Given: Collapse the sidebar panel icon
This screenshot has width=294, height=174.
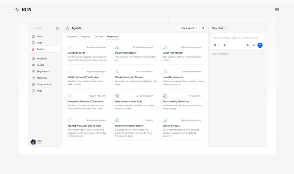Looking at the screenshot, I should [x=57, y=28].
